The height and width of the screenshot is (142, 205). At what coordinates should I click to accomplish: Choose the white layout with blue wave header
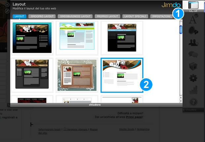122,75
